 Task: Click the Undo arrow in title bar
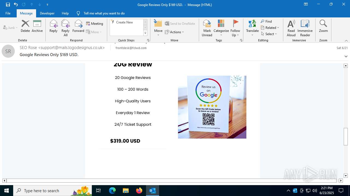[x=16, y=5]
